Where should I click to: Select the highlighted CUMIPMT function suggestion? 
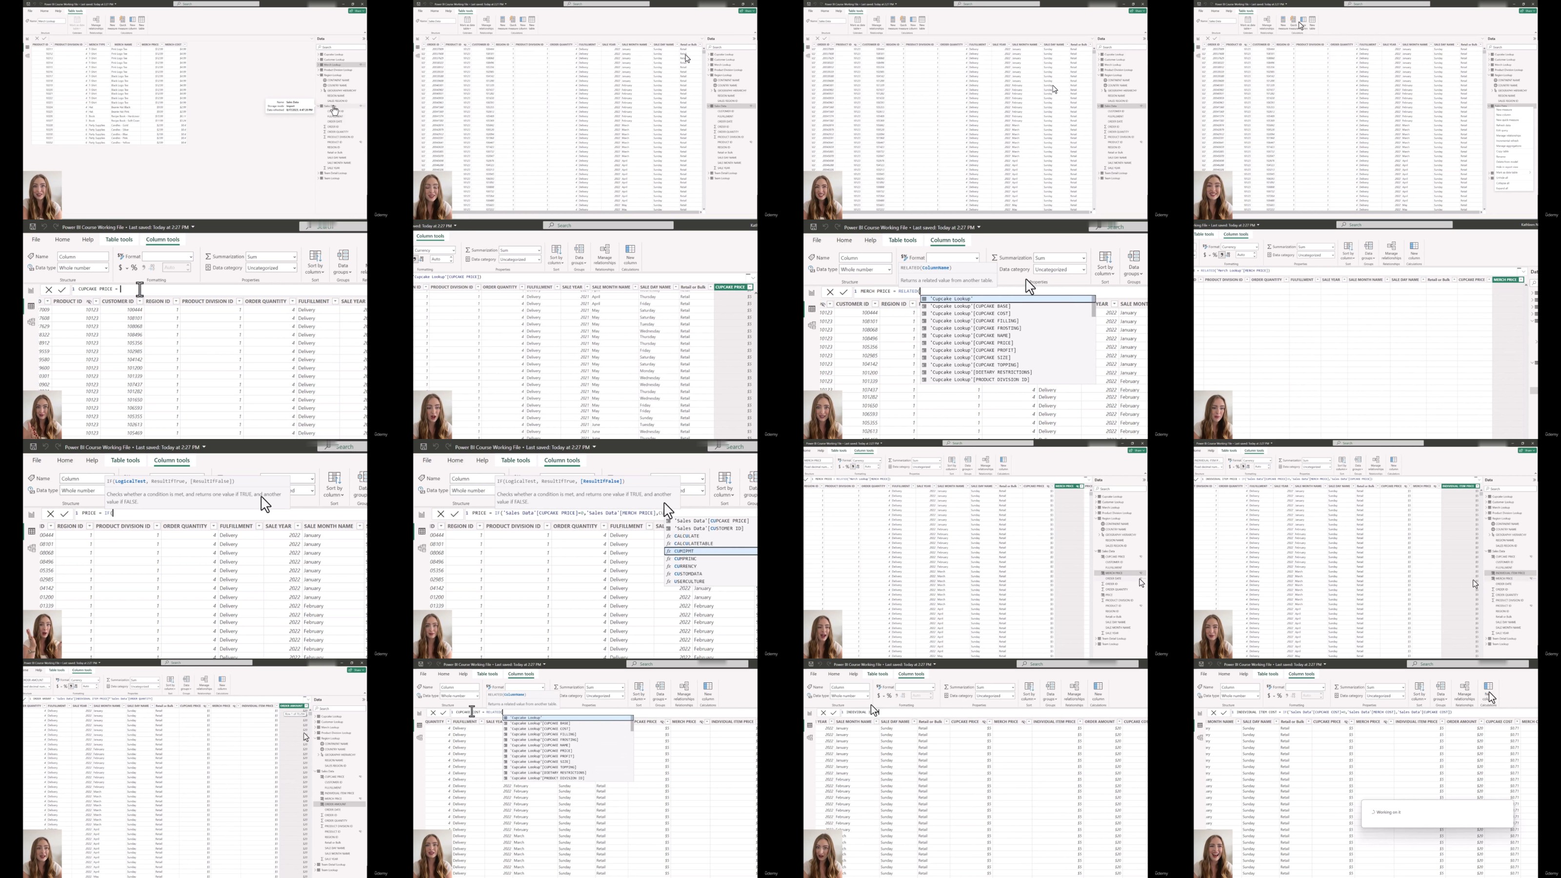pyautogui.click(x=683, y=551)
